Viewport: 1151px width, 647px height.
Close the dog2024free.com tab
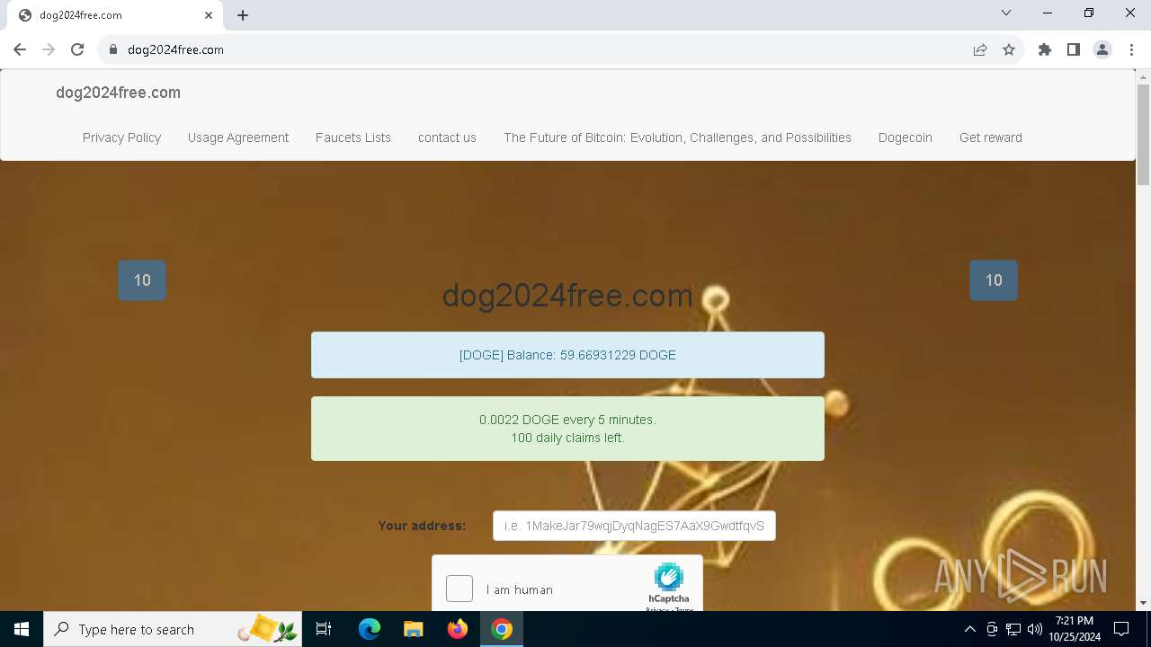pyautogui.click(x=209, y=15)
